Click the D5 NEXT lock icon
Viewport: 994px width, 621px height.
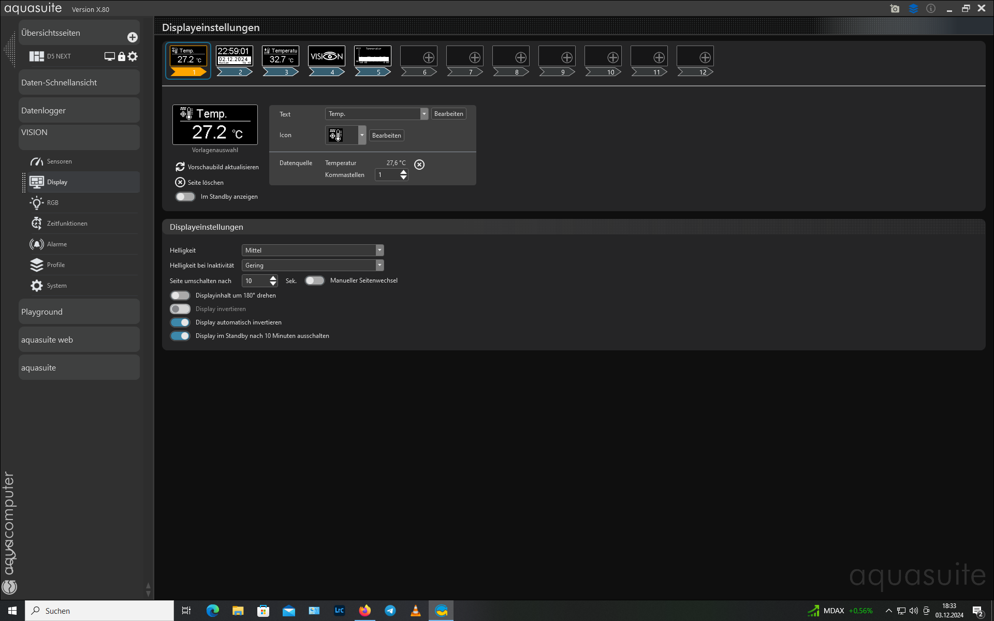pos(122,56)
